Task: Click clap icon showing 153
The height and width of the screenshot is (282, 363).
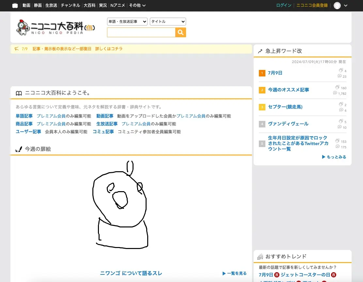Action: (x=337, y=141)
